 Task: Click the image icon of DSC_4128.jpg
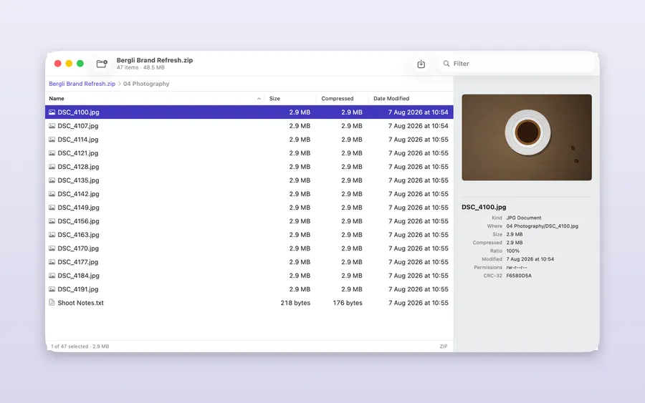52,166
